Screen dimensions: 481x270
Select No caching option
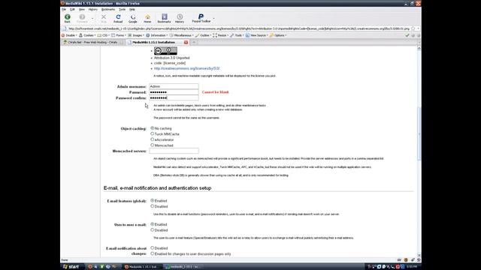(x=152, y=128)
